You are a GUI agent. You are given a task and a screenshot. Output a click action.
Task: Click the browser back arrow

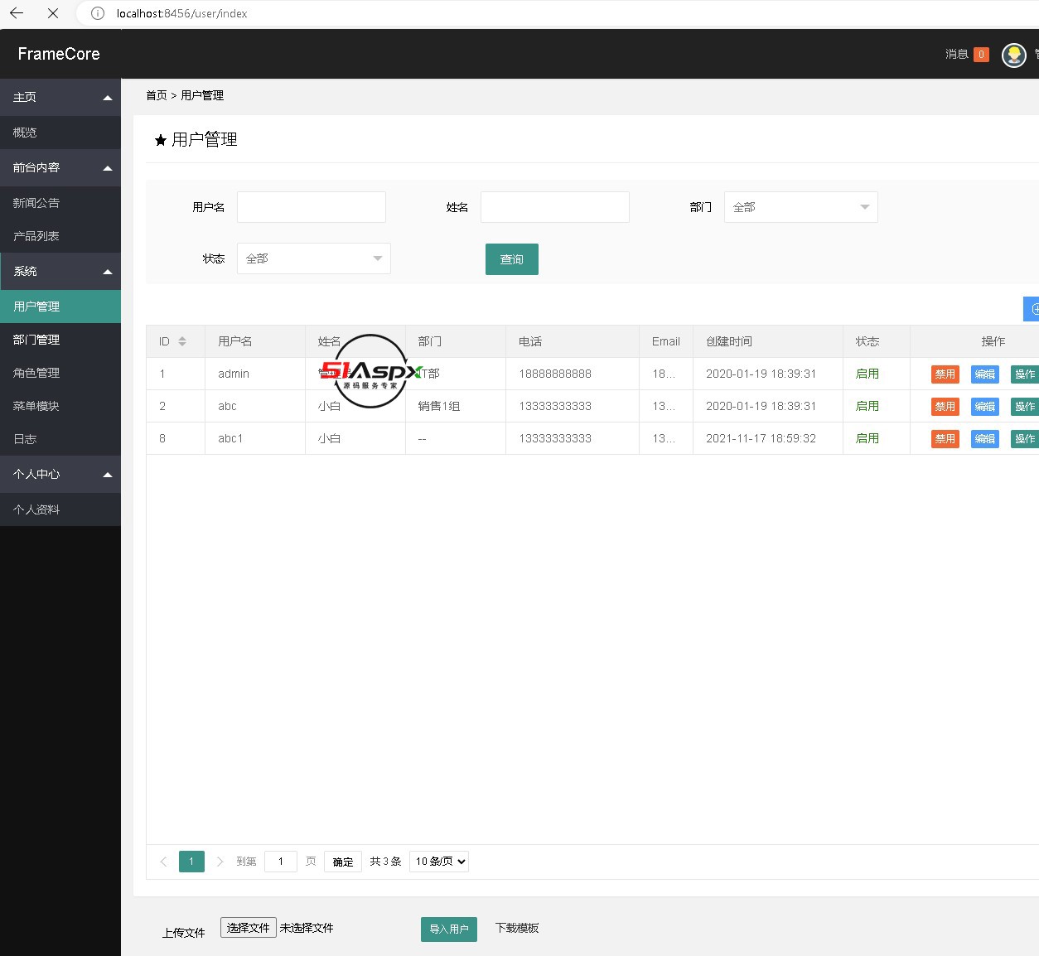17,13
